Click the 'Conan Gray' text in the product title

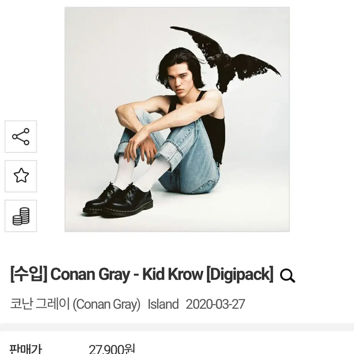(x=90, y=274)
